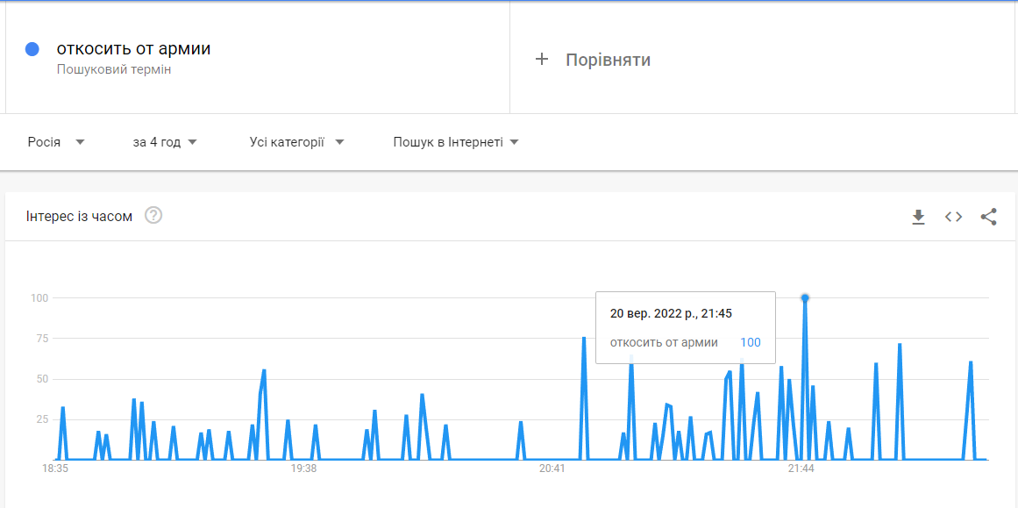Click the 20:41 time axis label

(552, 469)
